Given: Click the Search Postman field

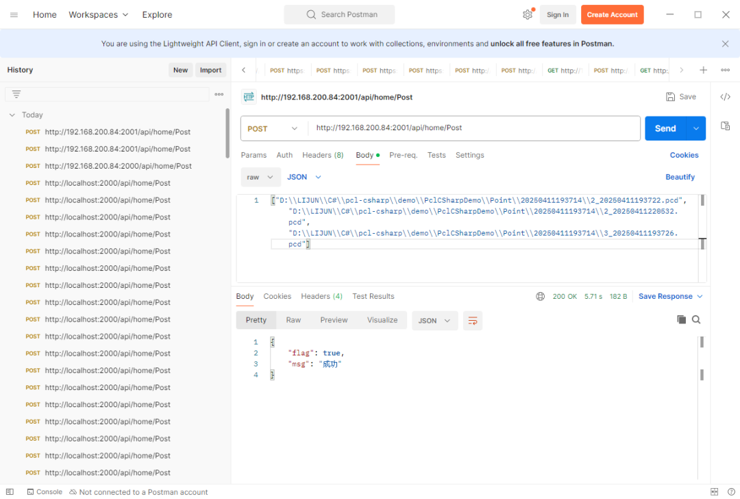Looking at the screenshot, I should 340,14.
